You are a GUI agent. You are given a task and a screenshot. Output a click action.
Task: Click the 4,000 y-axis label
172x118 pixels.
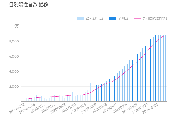[14, 71]
